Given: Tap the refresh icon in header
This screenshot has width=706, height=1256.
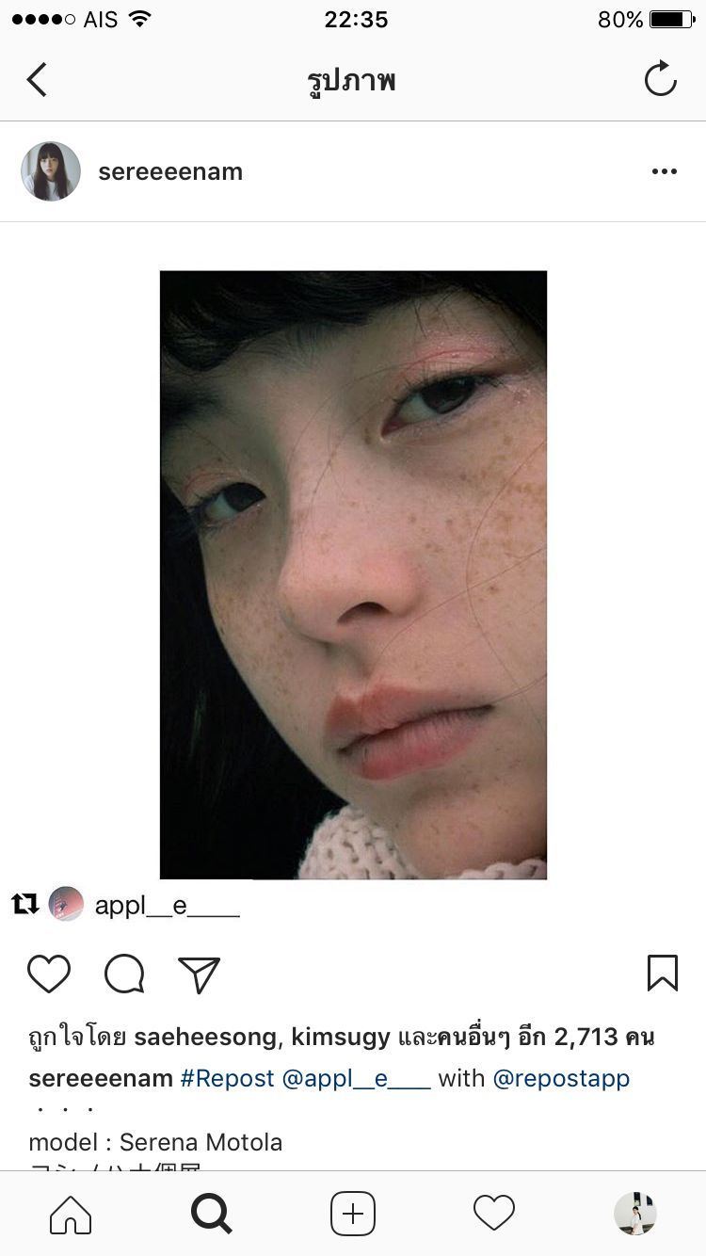Looking at the screenshot, I should pos(661,79).
